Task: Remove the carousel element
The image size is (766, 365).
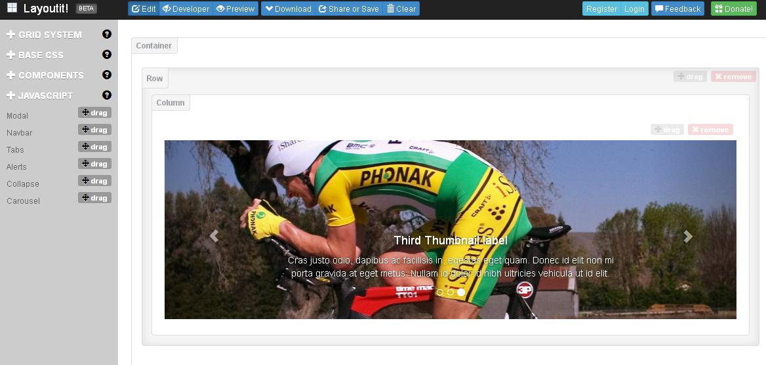Action: pyautogui.click(x=710, y=130)
